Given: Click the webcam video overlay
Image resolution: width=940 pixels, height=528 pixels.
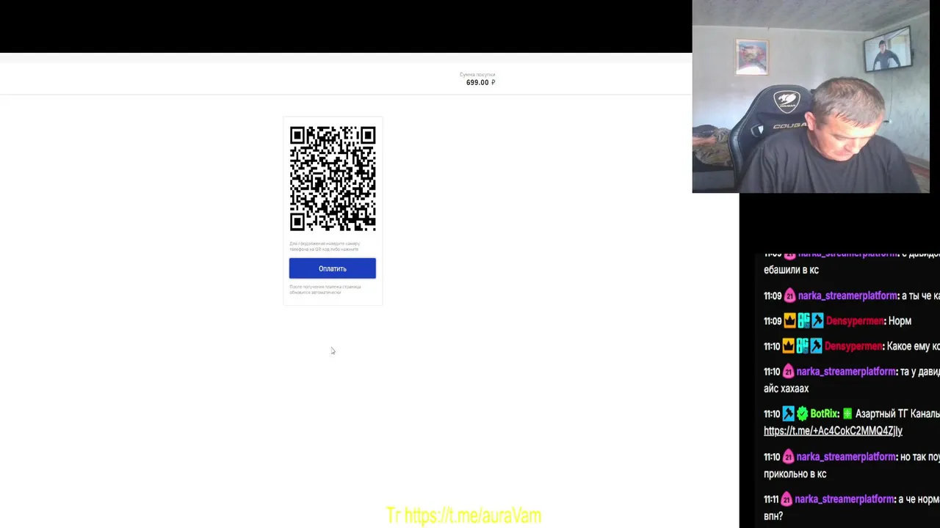Looking at the screenshot, I should (811, 96).
